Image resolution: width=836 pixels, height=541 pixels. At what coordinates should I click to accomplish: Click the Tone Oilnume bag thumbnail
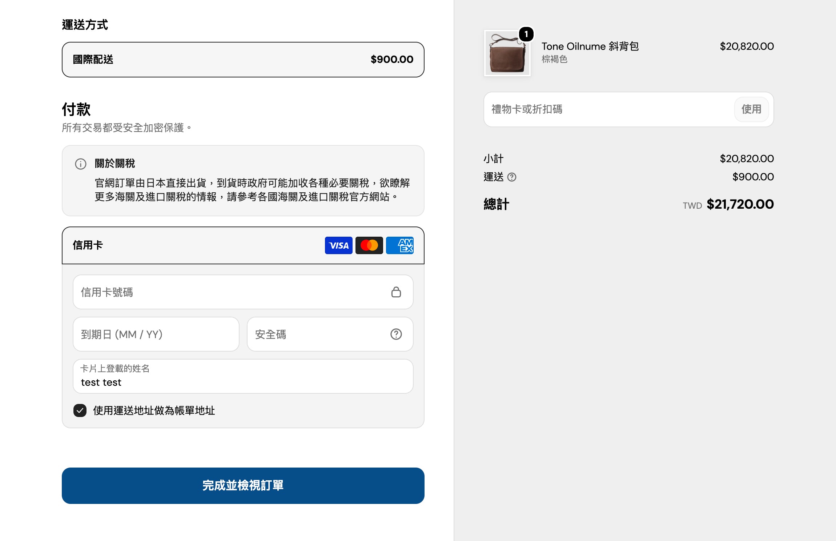point(507,53)
